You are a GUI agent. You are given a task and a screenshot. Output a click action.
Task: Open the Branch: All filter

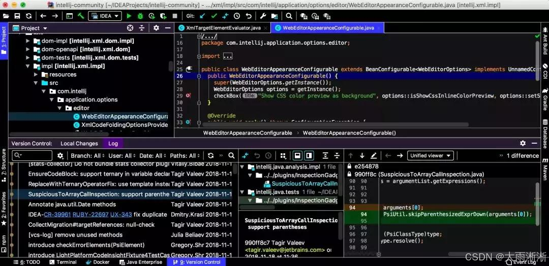click(87, 155)
